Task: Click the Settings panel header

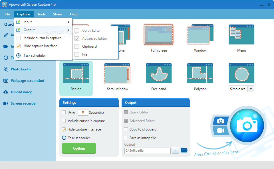Action: pyautogui.click(x=89, y=103)
